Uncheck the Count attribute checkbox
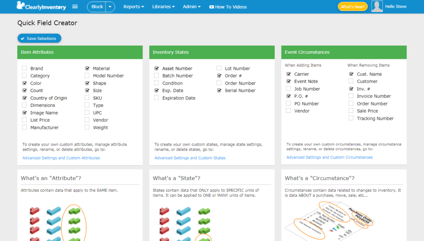The image size is (424, 241). (24, 90)
